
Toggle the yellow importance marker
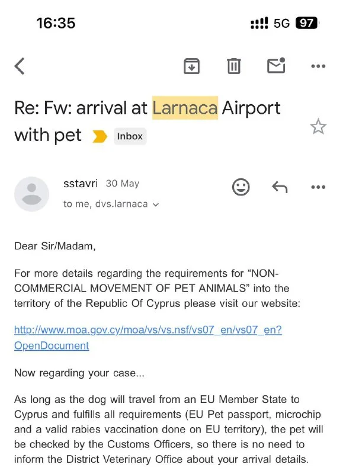pyautogui.click(x=100, y=136)
